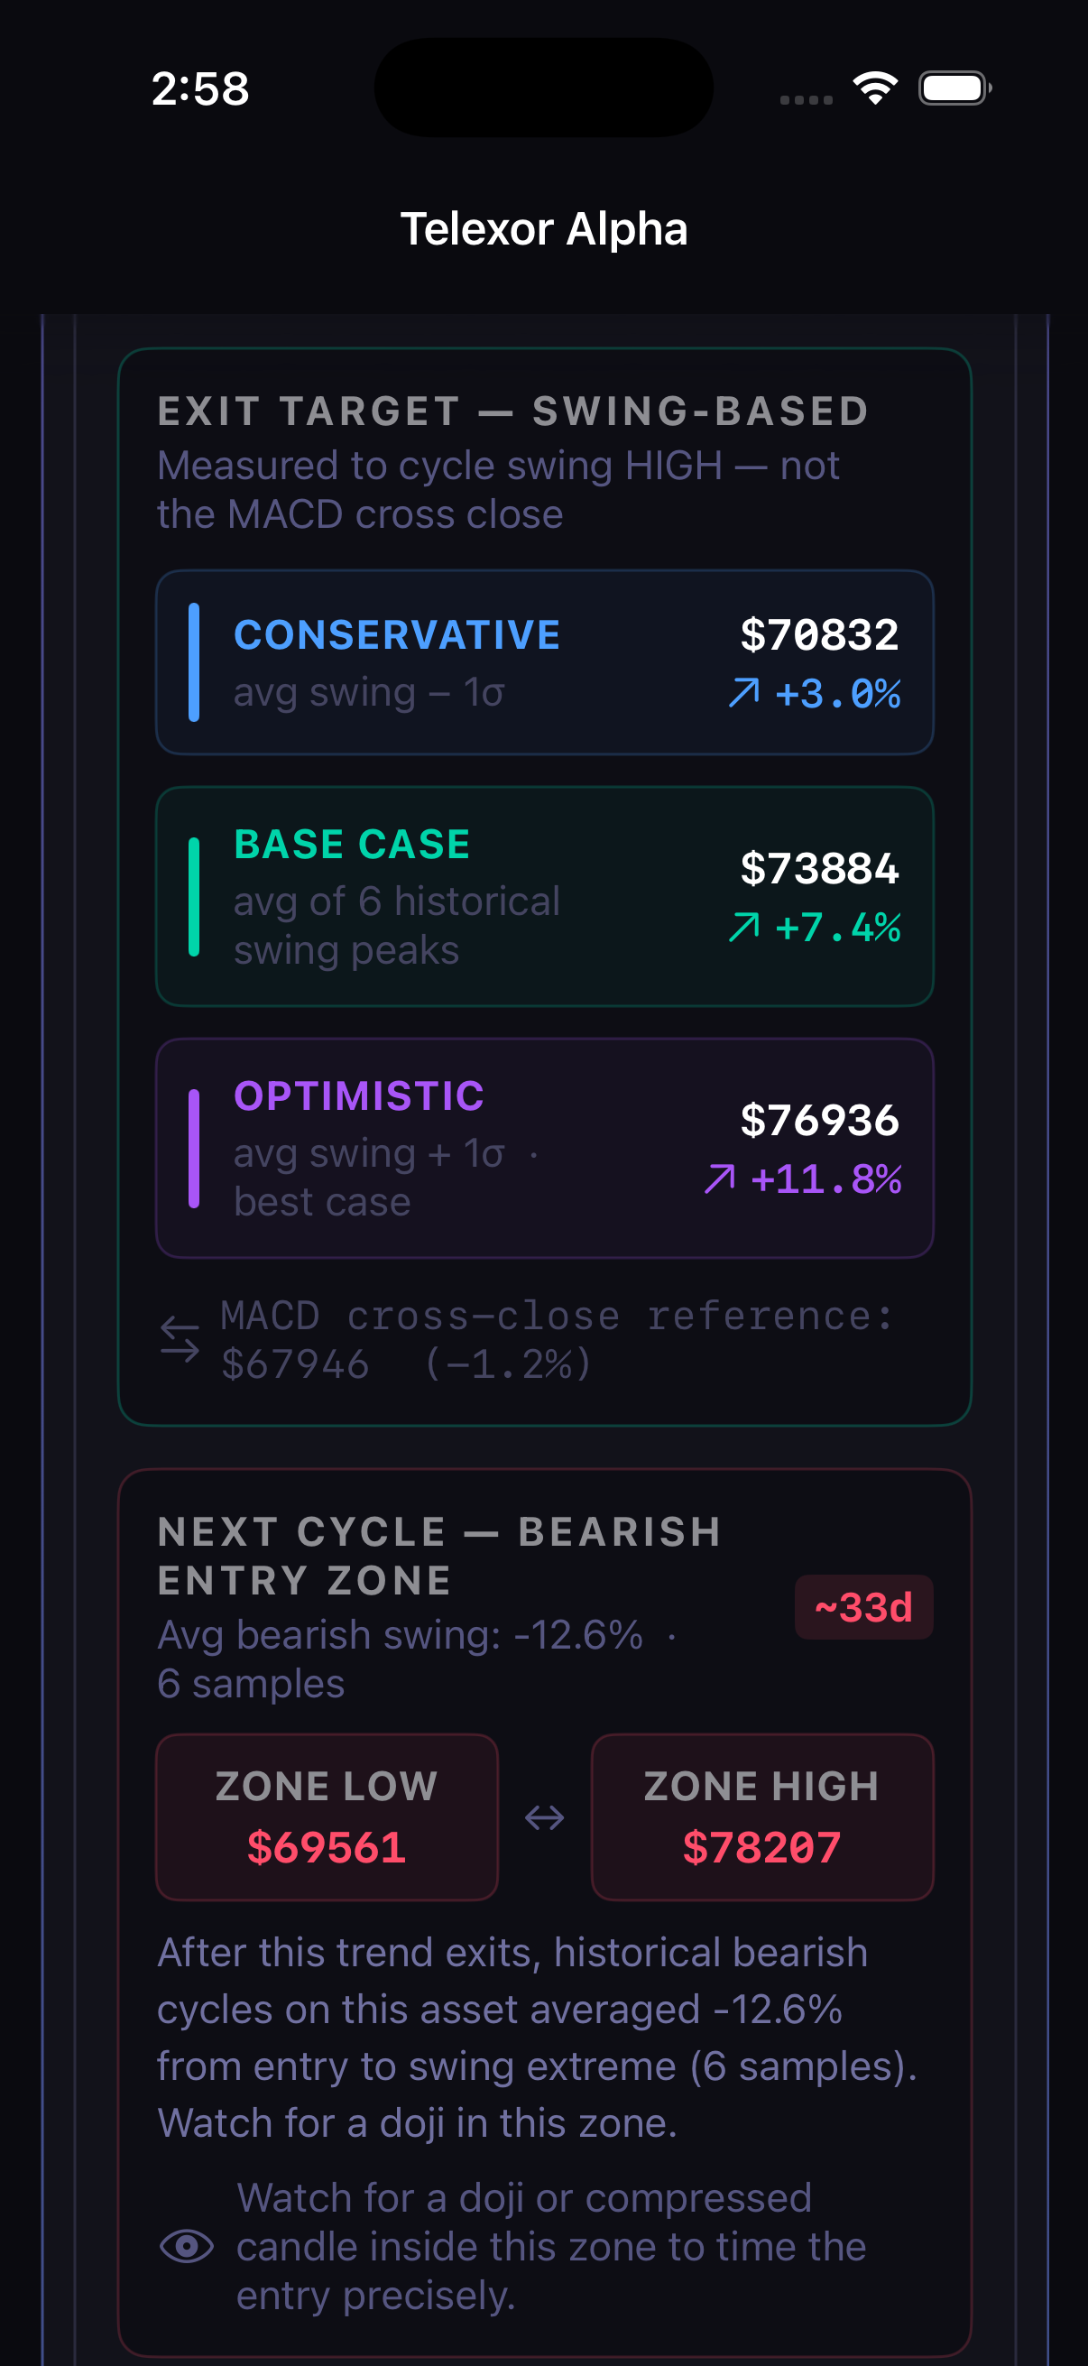The width and height of the screenshot is (1088, 2366).
Task: Tap the $67946 cross-close reference price
Action: (292, 1366)
